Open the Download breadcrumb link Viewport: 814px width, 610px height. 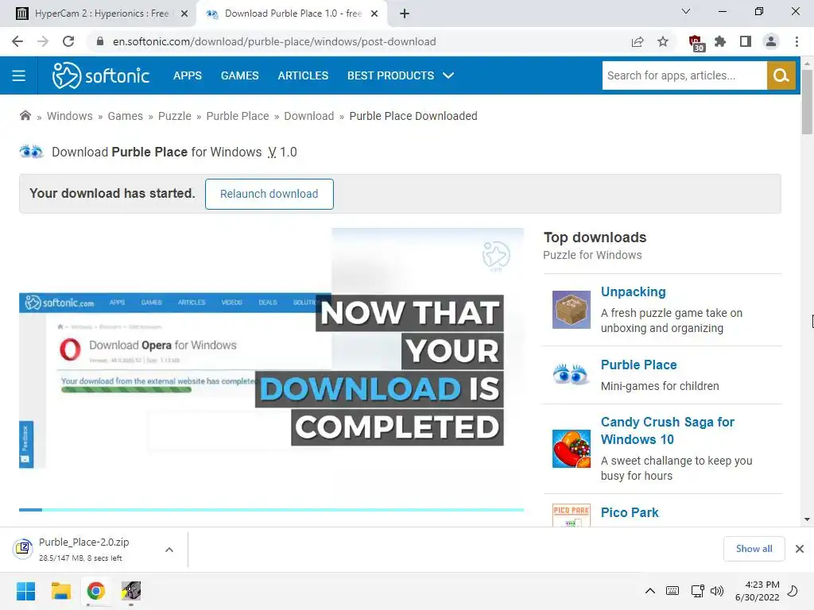309,116
